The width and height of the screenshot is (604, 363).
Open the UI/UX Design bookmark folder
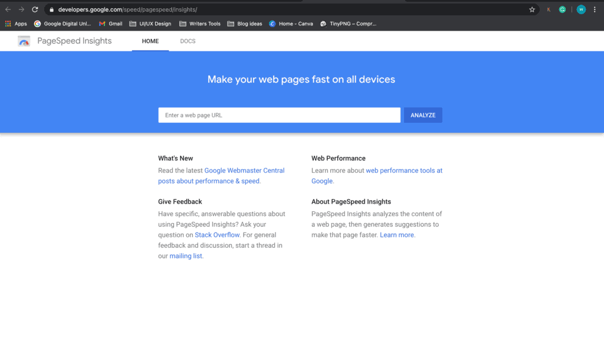coord(150,24)
